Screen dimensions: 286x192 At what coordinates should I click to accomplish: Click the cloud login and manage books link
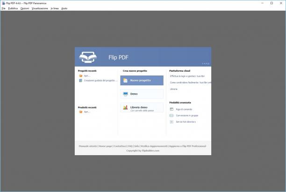187,76
